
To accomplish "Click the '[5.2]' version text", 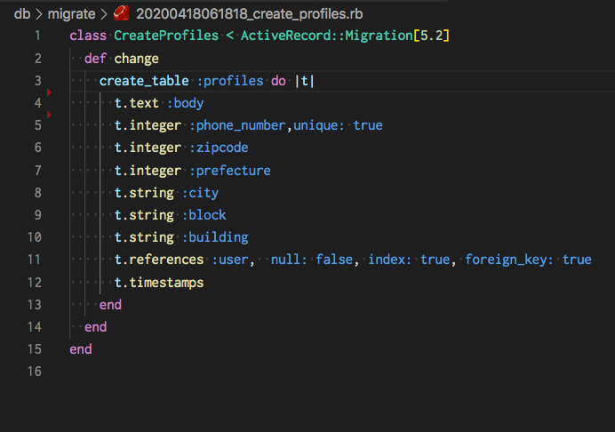I will 431,36.
